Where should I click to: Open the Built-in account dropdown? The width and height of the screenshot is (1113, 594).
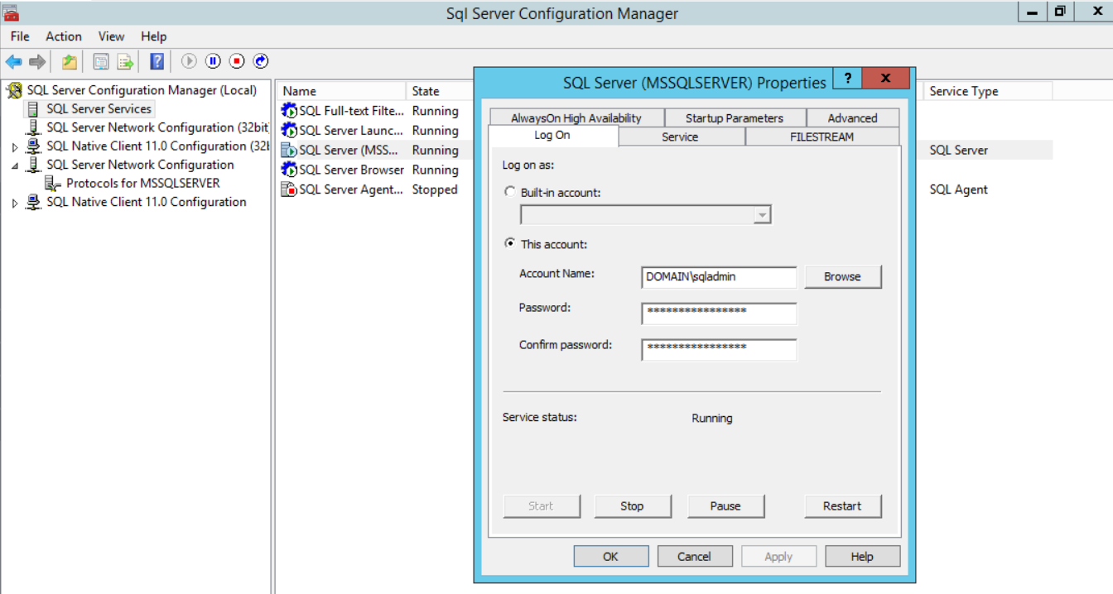[762, 215]
